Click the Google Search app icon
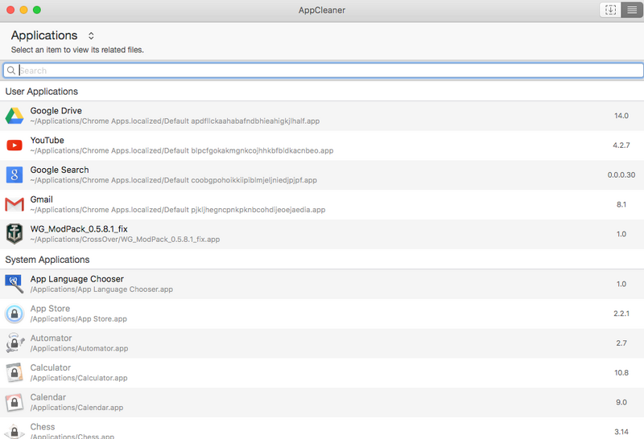 click(x=14, y=174)
